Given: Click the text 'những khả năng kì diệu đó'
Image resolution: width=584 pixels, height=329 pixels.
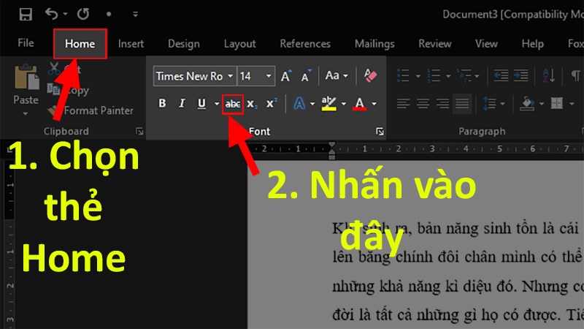Looking at the screenshot, I should tap(423, 286).
